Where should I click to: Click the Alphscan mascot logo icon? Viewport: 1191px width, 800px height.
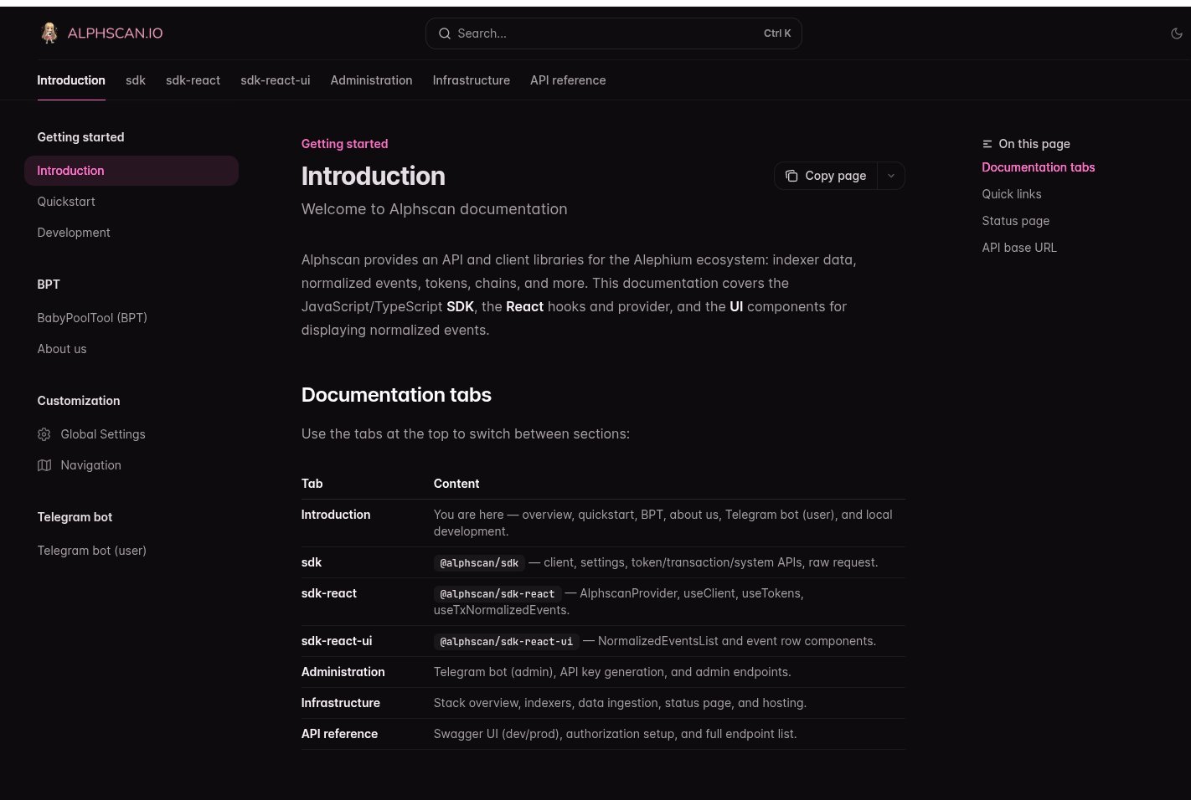(x=49, y=33)
